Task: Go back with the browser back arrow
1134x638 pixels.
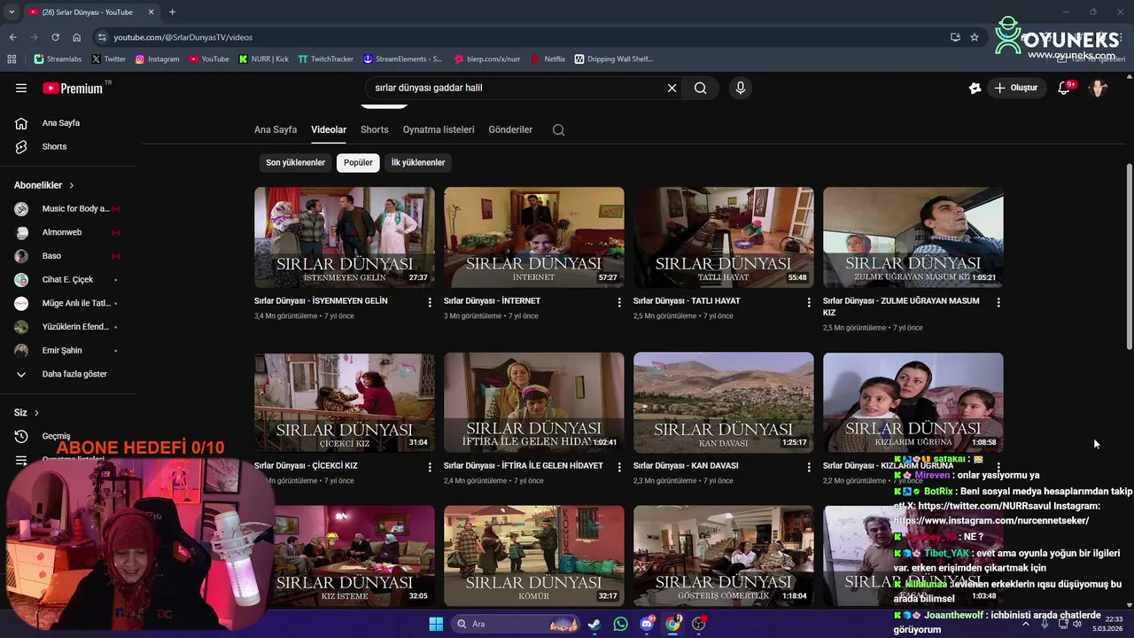Action: tap(12, 37)
